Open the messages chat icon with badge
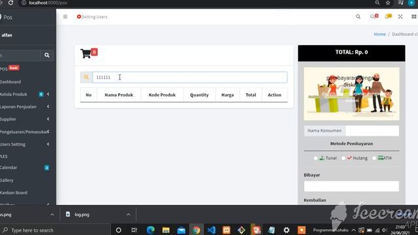Image resolution: width=418 pixels, height=235 pixels. [x=374, y=16]
